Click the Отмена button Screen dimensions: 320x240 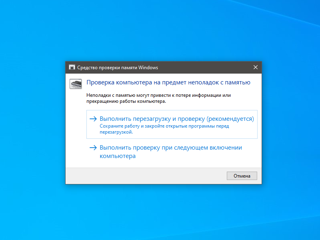[x=242, y=176]
